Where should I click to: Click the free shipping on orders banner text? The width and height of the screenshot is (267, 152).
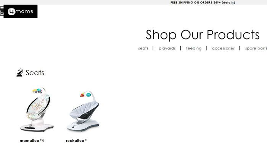(195, 3)
